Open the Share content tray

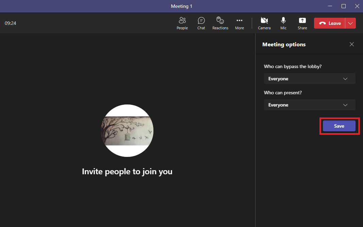point(302,23)
